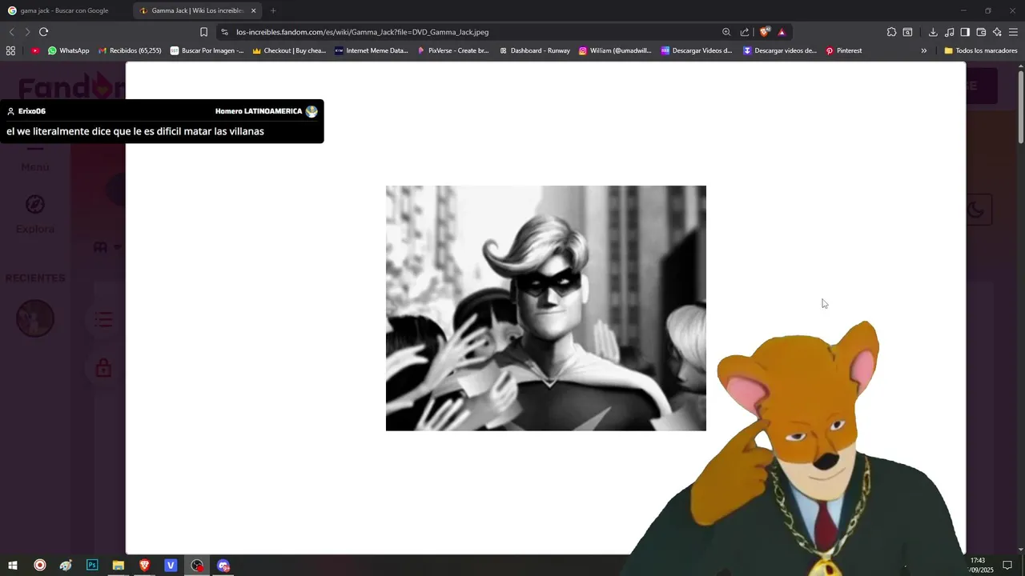This screenshot has width=1025, height=576.
Task: Click the page vertical scrollbar
Action: point(1020,108)
